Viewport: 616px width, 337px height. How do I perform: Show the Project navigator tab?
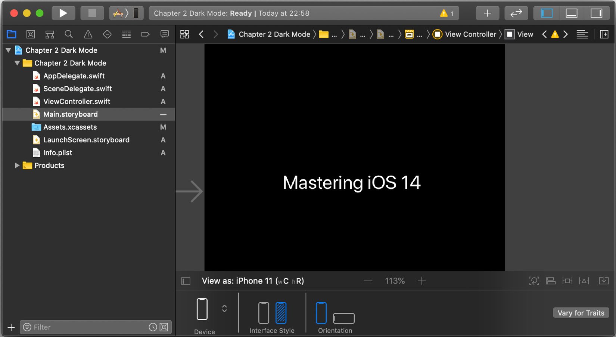[x=12, y=34]
